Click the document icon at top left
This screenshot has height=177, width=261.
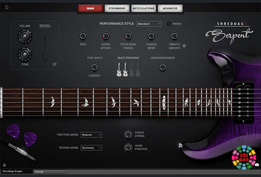[7, 7]
